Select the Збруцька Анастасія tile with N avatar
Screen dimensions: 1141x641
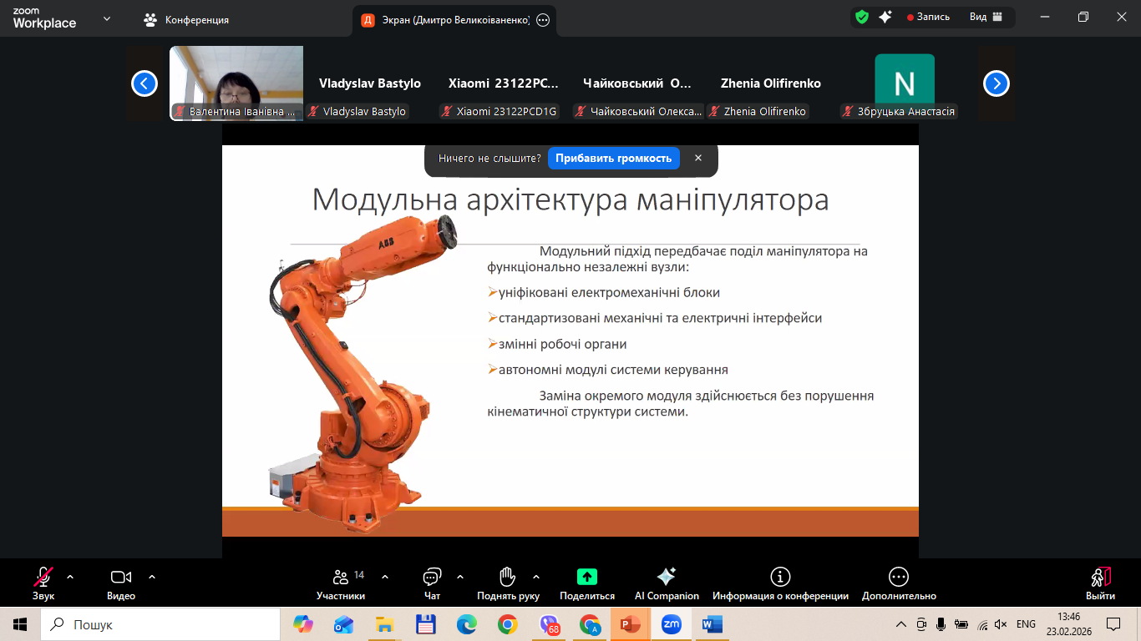905,83
